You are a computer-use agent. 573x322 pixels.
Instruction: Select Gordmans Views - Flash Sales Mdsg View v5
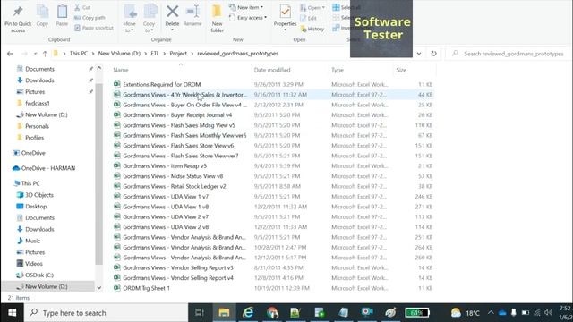179,125
